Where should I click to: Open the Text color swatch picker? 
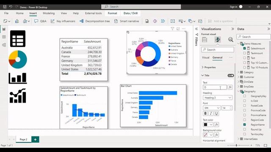pyautogui.click(x=208, y=125)
